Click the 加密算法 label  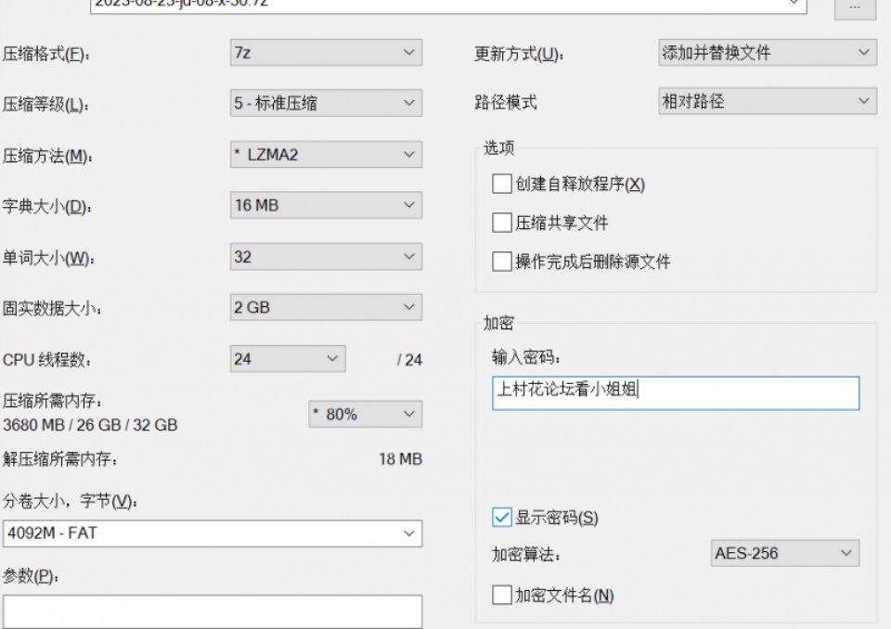(x=526, y=554)
